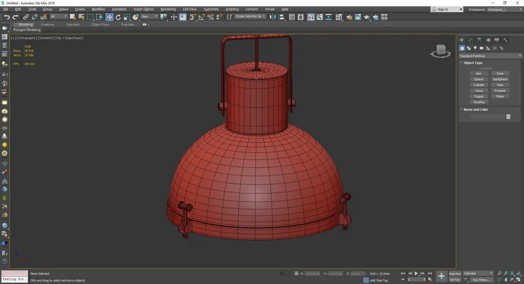524x284 pixels.
Task: Toggle the 3D Snaps button
Action: click(x=193, y=17)
